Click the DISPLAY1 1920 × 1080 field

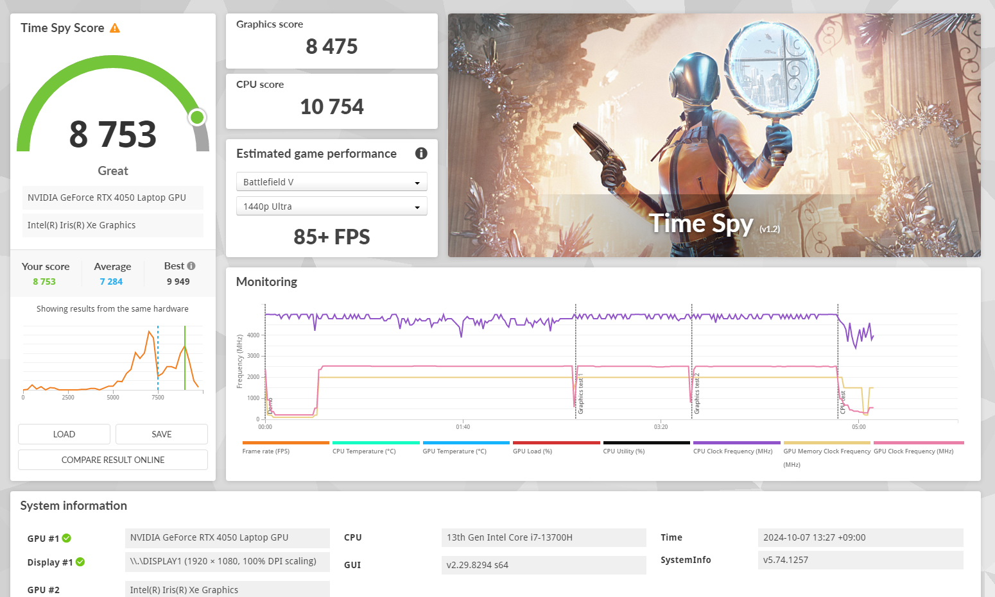[x=227, y=561]
